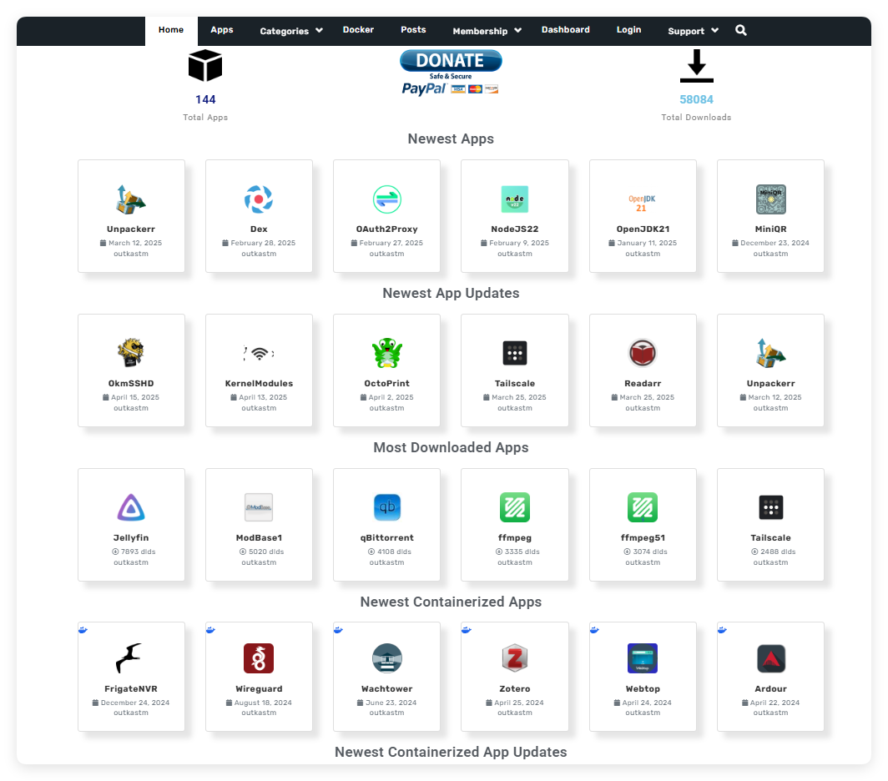Open the ModBase1 app icon
Viewport: 888px width, 781px height.
click(x=259, y=507)
